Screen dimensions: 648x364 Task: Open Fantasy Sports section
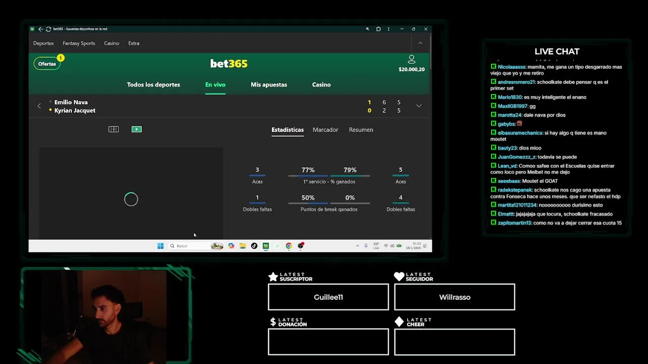pyautogui.click(x=79, y=43)
